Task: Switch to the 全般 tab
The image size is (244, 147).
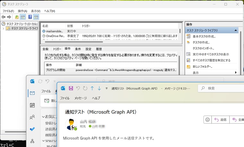Action: pos(46,49)
